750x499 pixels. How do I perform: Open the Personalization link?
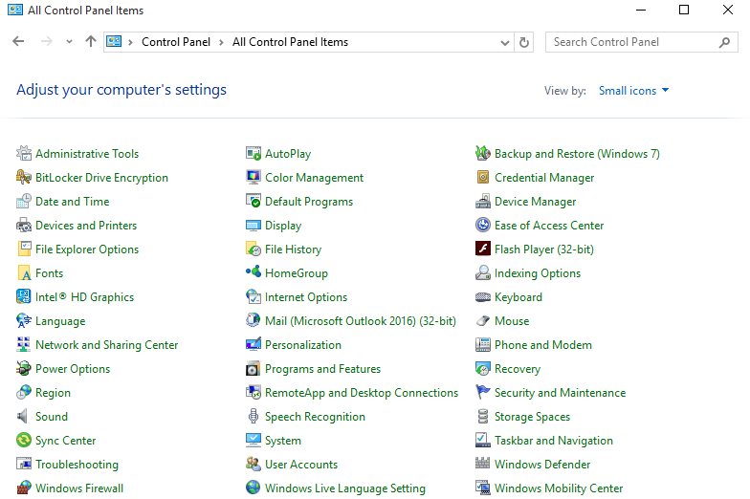(x=303, y=345)
